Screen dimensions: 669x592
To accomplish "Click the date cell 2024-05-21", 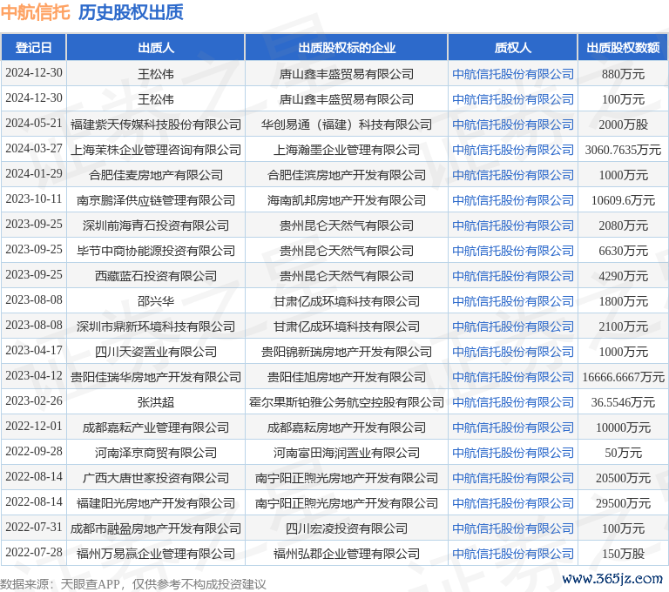I will tap(34, 124).
